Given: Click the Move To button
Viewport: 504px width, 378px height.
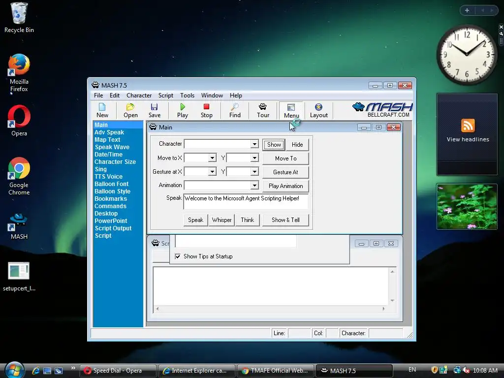Looking at the screenshot, I should coord(286,158).
